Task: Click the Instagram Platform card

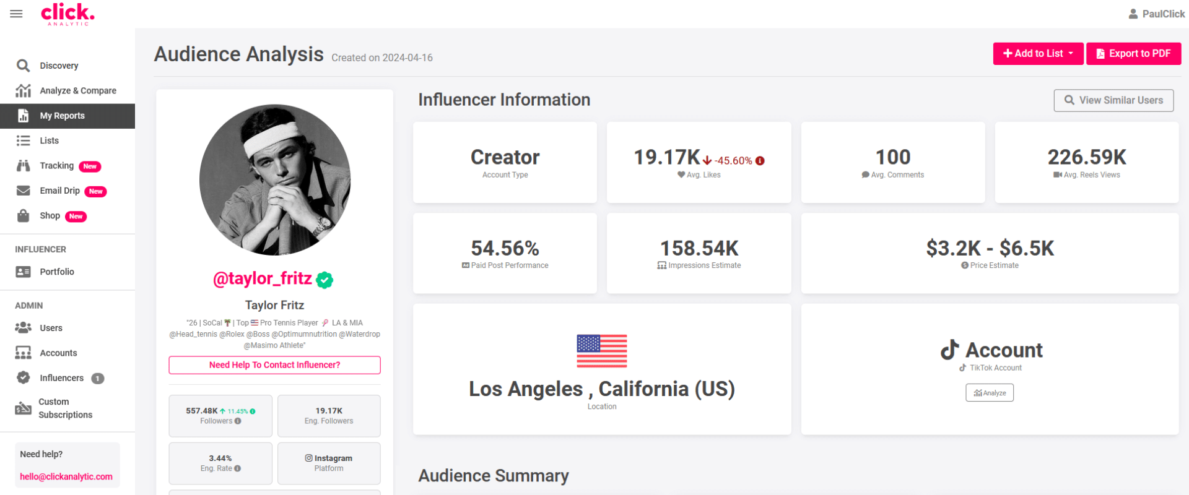Action: (329, 463)
